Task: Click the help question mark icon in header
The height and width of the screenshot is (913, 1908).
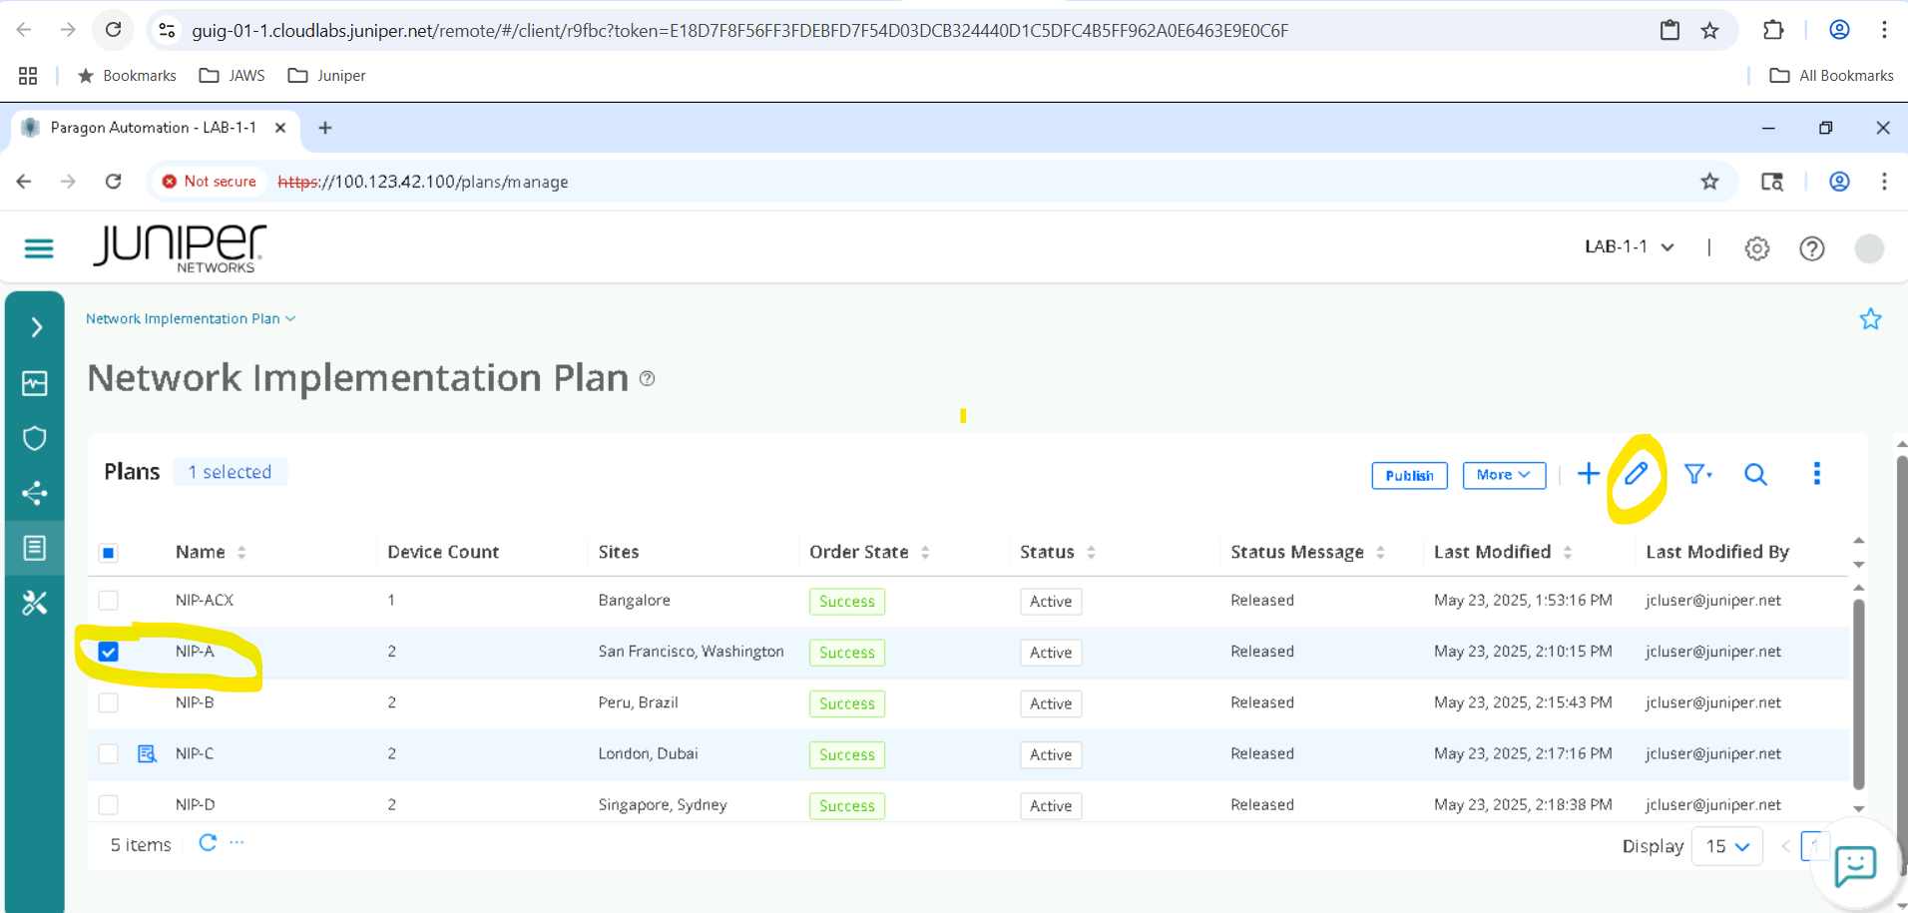Action: click(1811, 248)
